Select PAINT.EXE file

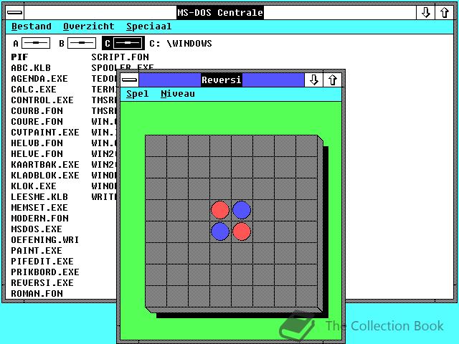37,251
